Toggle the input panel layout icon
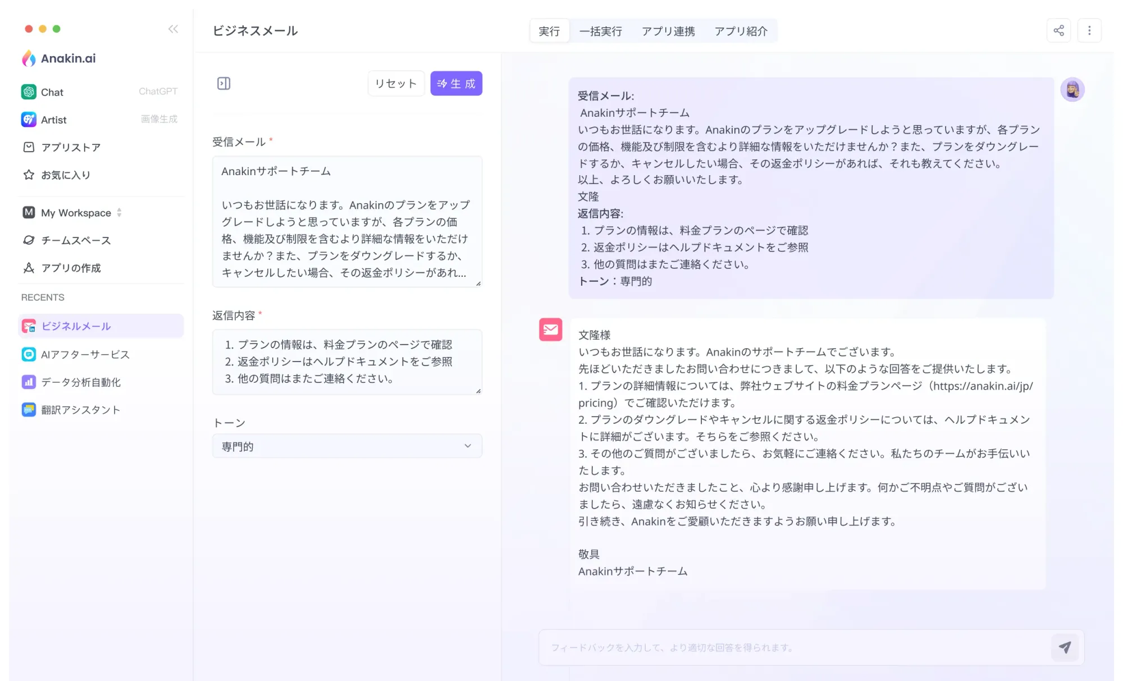1123x681 pixels. point(223,84)
